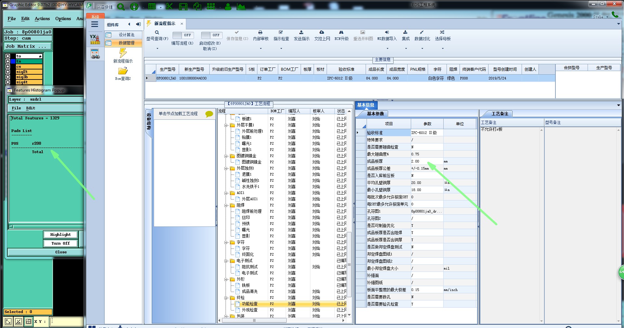Select the 工艺备注 tab
This screenshot has width=624, height=328.
pos(500,114)
